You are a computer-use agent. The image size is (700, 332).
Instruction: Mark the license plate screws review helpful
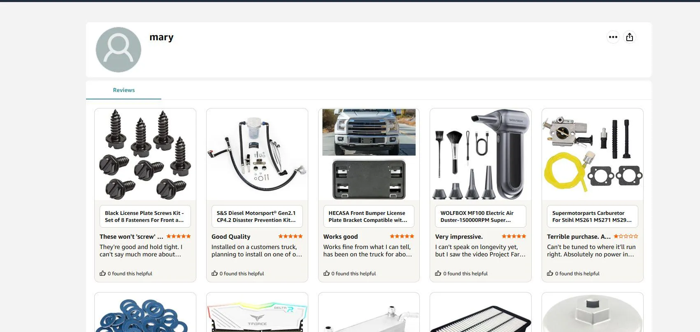pos(102,273)
